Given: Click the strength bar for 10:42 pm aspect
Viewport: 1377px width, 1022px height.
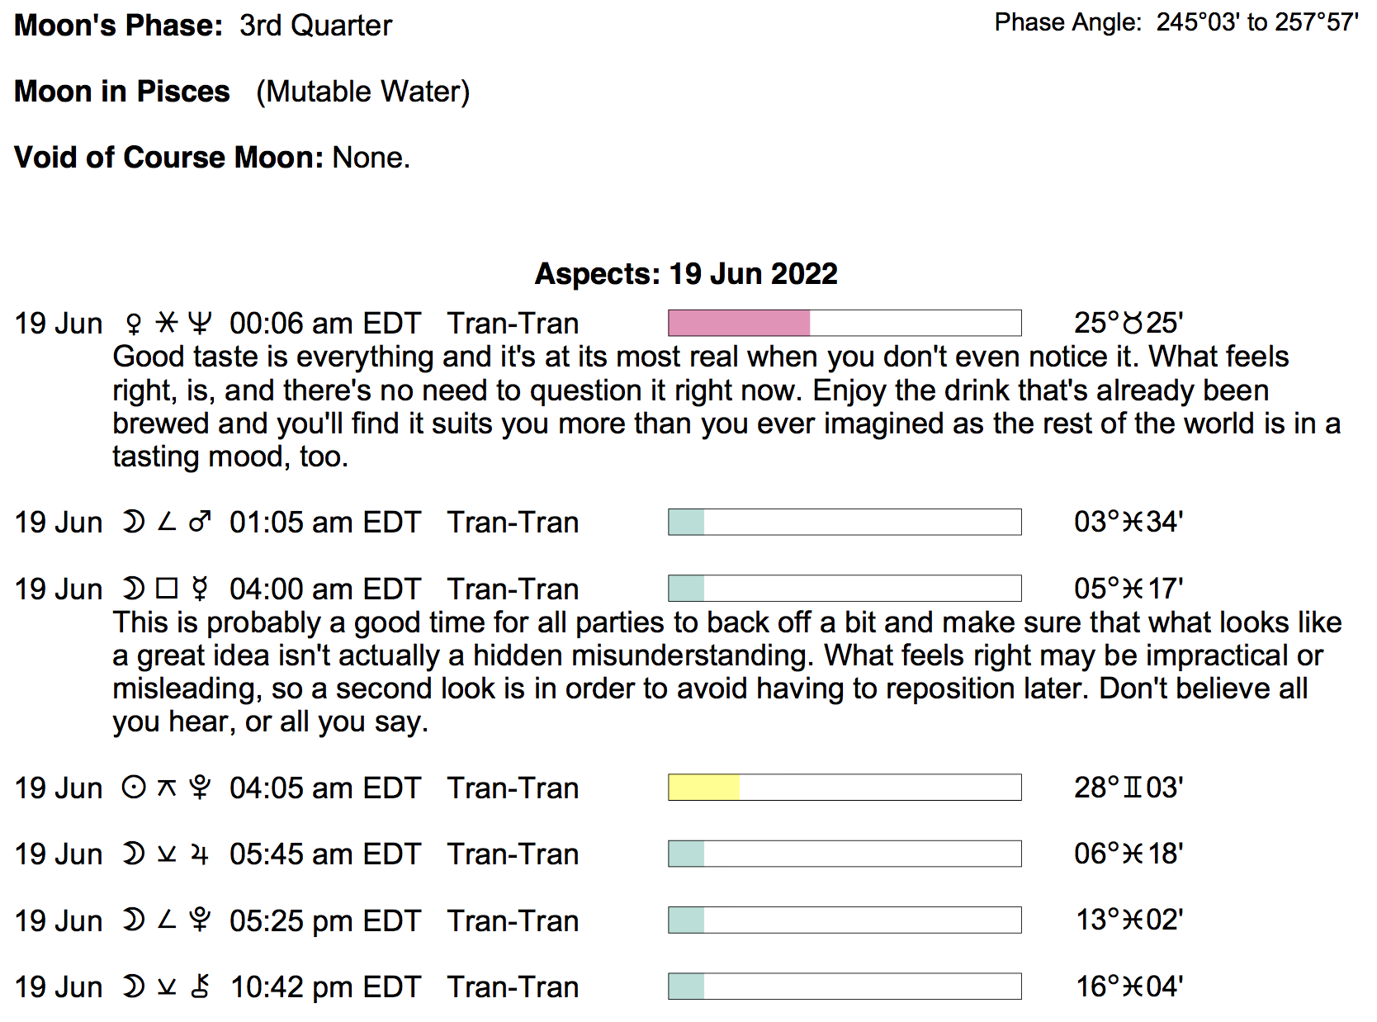Looking at the screenshot, I should point(844,987).
